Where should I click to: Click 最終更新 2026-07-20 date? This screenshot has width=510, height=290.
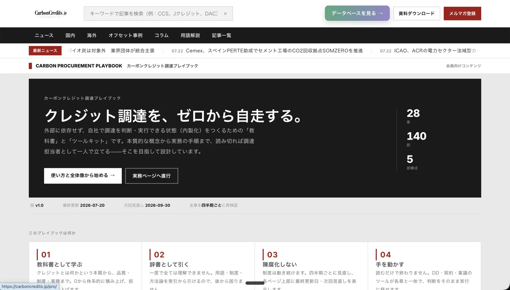click(x=84, y=205)
